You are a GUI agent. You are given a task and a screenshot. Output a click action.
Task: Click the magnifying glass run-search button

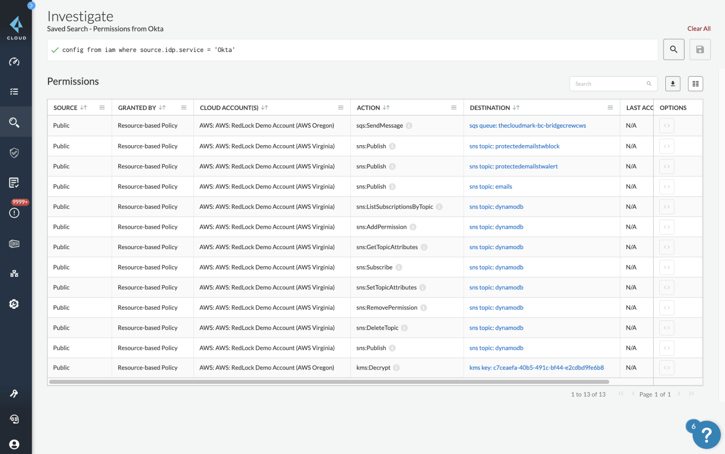pyautogui.click(x=674, y=50)
